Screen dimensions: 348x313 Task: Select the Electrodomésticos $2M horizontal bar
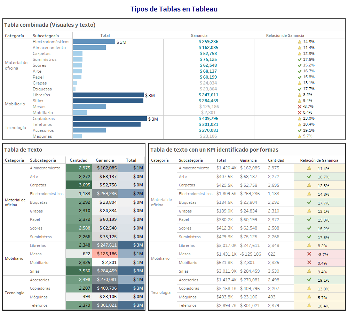coord(94,42)
